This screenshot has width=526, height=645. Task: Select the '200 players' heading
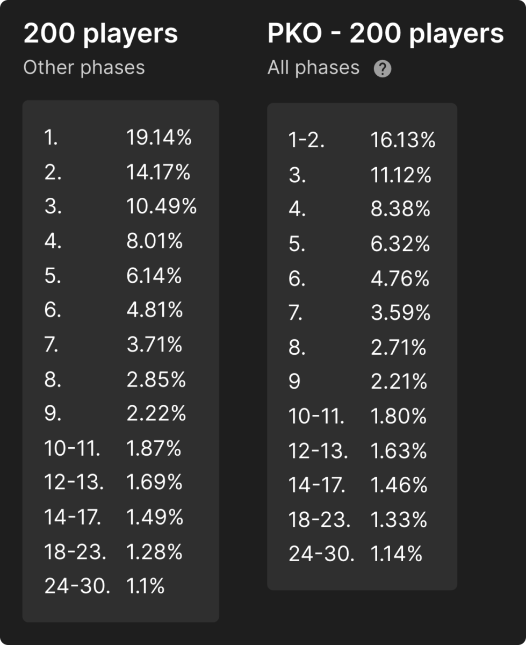pyautogui.click(x=100, y=34)
